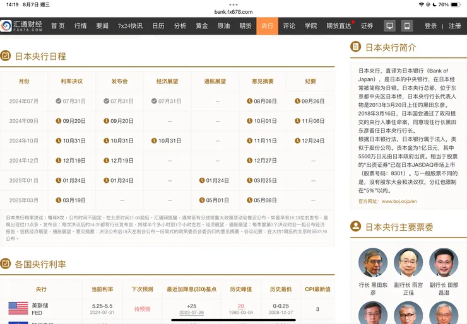467x324 pixels.
Task: Click the 2024年12月 row label
Action: coord(24,161)
